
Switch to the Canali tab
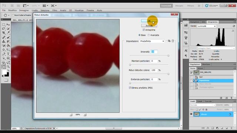200,101
